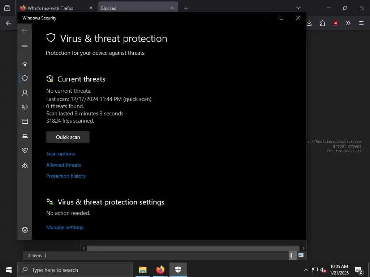Click the taskbar search box
This screenshot has width=370, height=277.
(x=75, y=270)
